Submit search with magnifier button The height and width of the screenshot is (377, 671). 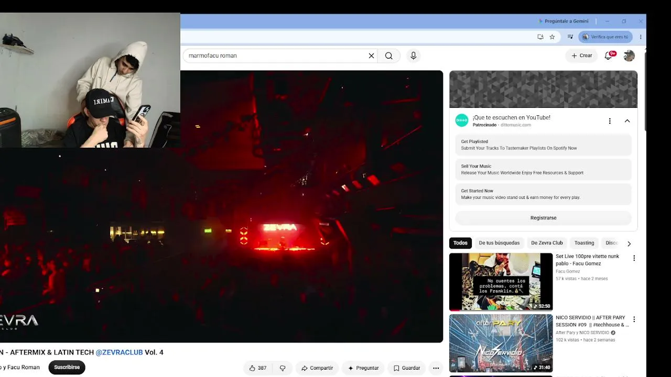tap(388, 56)
